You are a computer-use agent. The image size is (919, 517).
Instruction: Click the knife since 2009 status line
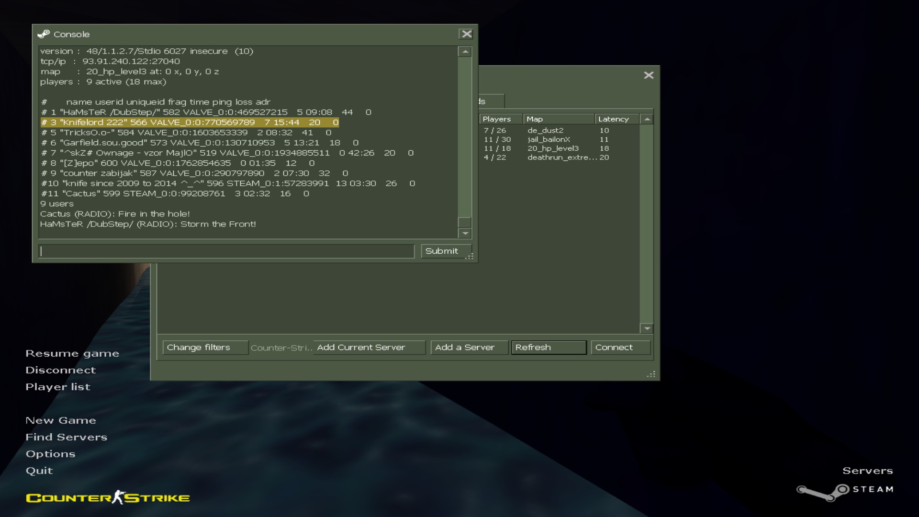(x=228, y=183)
